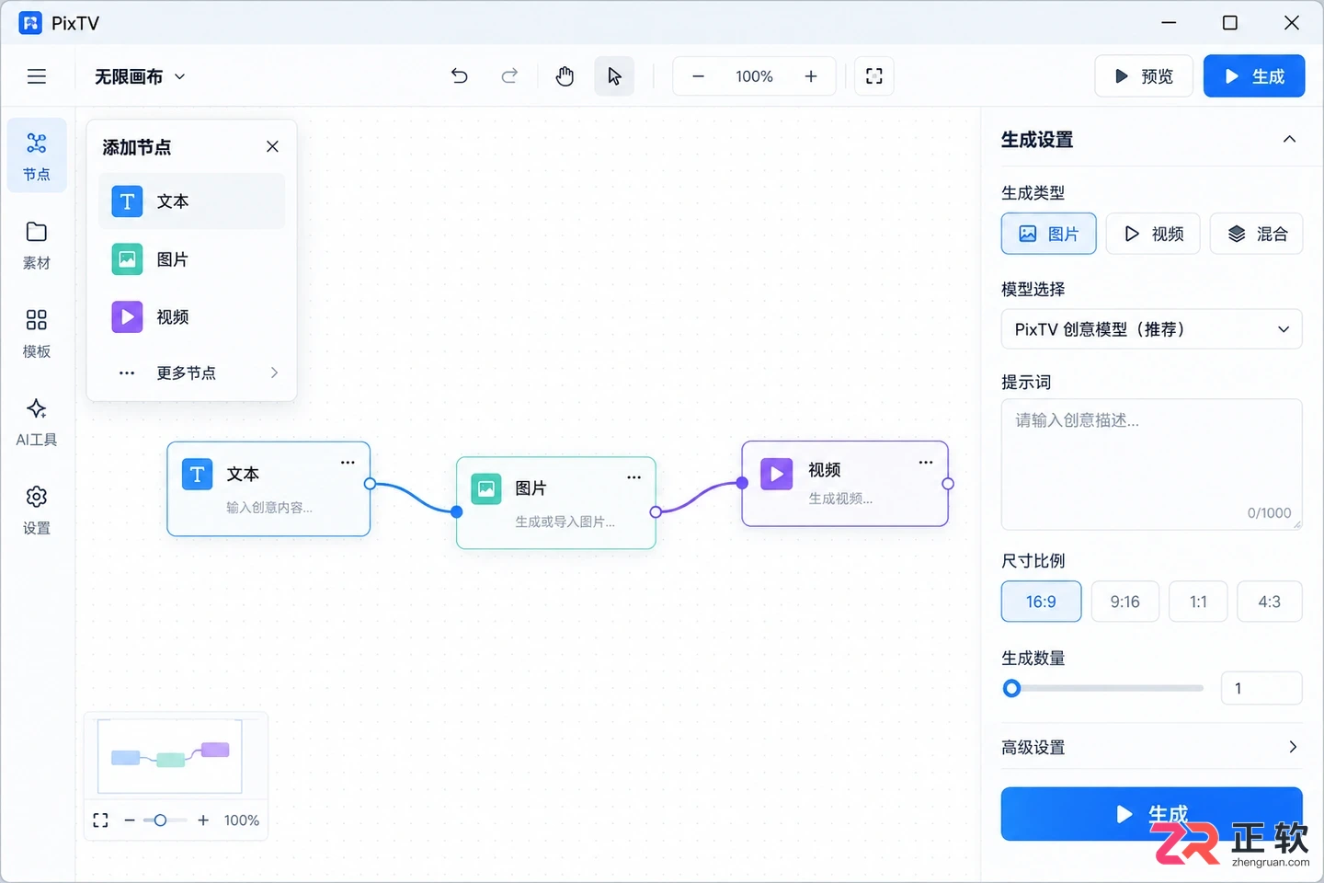Click the minimap fullscreen icon
This screenshot has height=883, width=1324.
101,820
